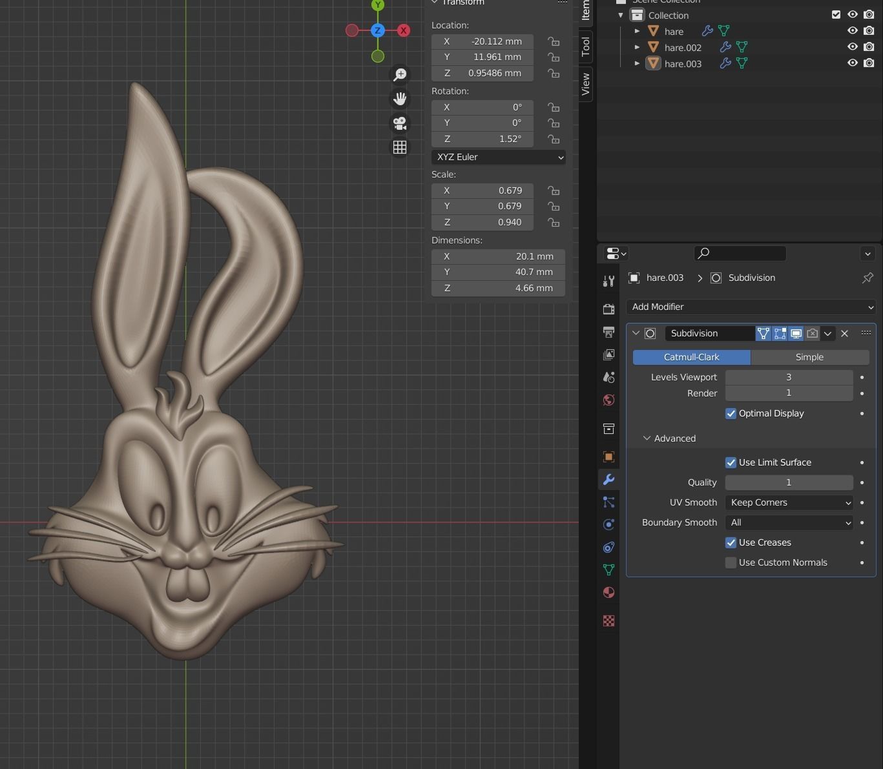
Task: Open the Object properties tab
Action: [608, 456]
